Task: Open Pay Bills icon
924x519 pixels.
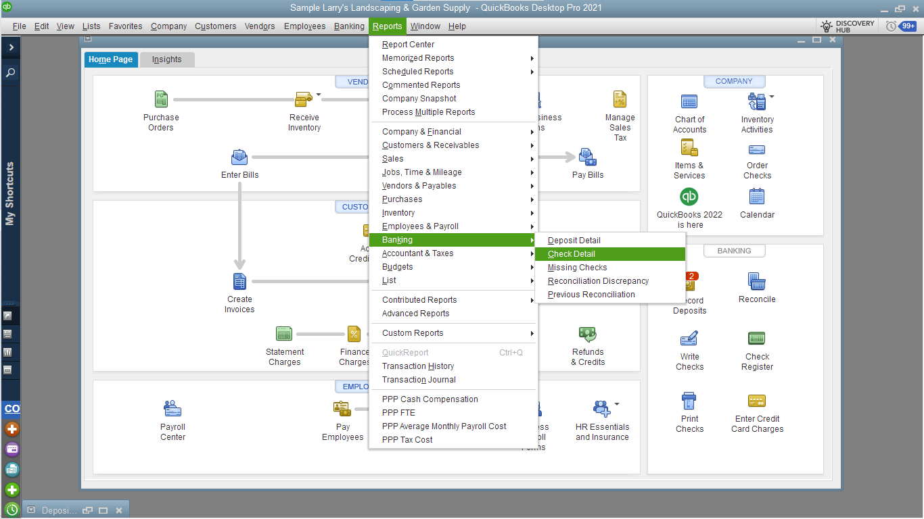Action: tap(587, 157)
